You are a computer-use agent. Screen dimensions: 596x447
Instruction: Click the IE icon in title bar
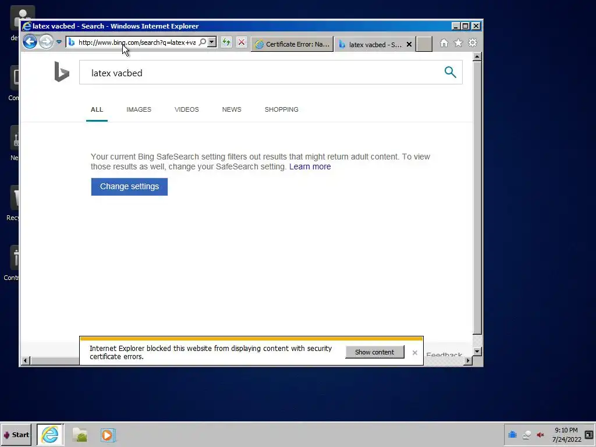click(x=27, y=26)
